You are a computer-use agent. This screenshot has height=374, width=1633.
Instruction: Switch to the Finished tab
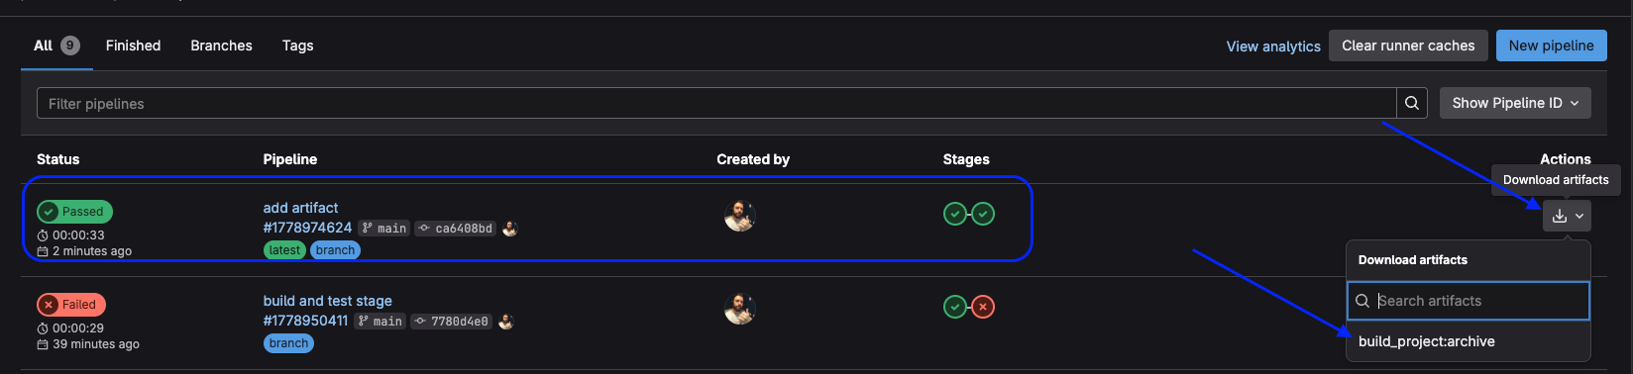(x=134, y=46)
